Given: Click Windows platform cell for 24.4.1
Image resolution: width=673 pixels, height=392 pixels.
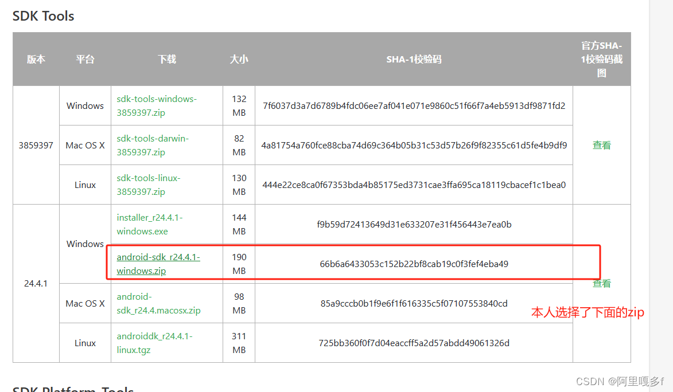Looking at the screenshot, I should pos(85,244).
